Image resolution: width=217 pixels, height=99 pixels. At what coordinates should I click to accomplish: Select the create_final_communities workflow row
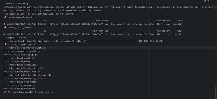(23, 65)
